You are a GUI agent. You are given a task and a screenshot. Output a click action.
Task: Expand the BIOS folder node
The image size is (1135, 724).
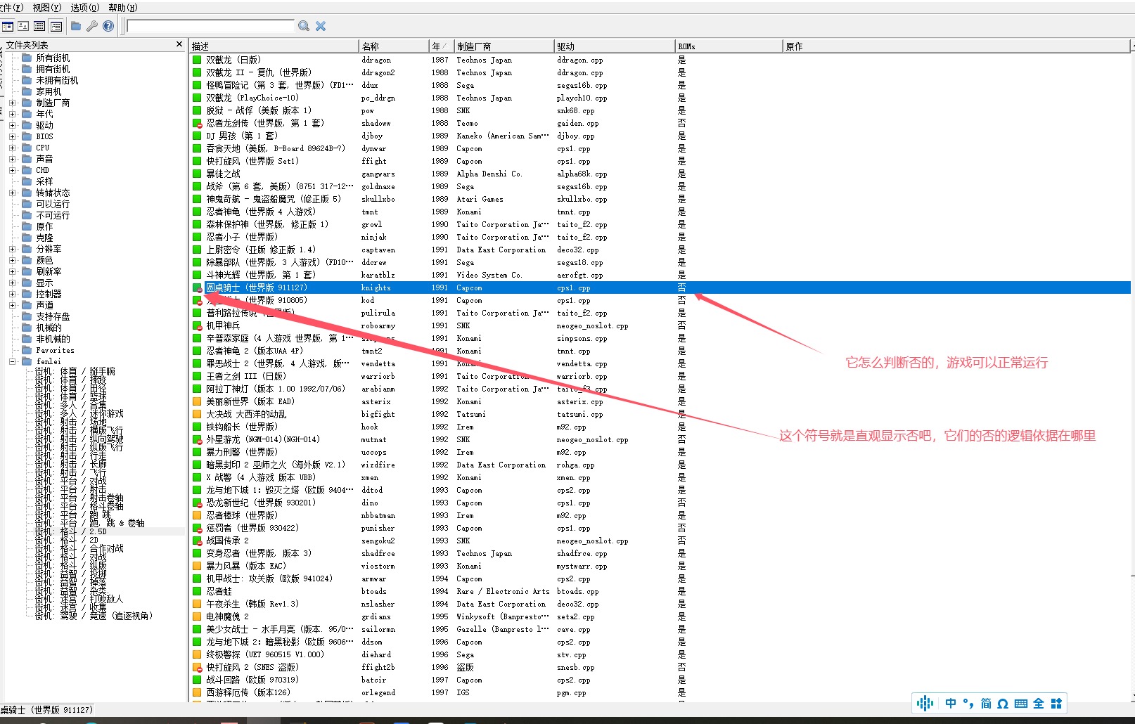[x=12, y=136]
